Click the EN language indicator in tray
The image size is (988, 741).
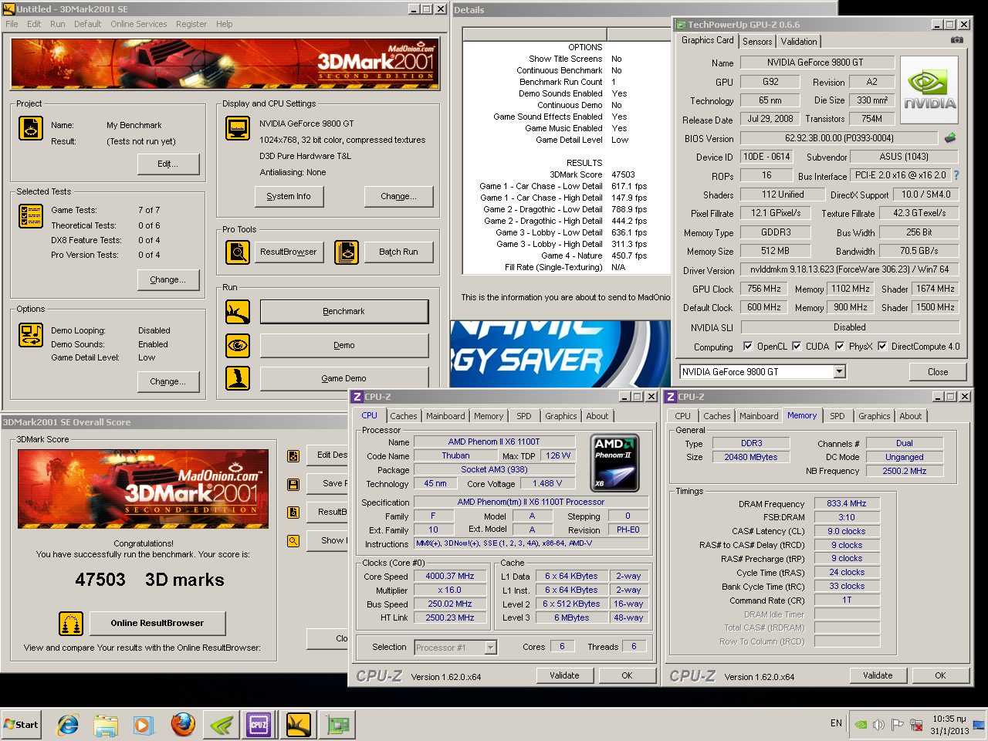click(x=836, y=723)
